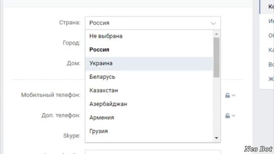Click the country list scrollbar thumb
274x154 pixels.
coord(216,57)
